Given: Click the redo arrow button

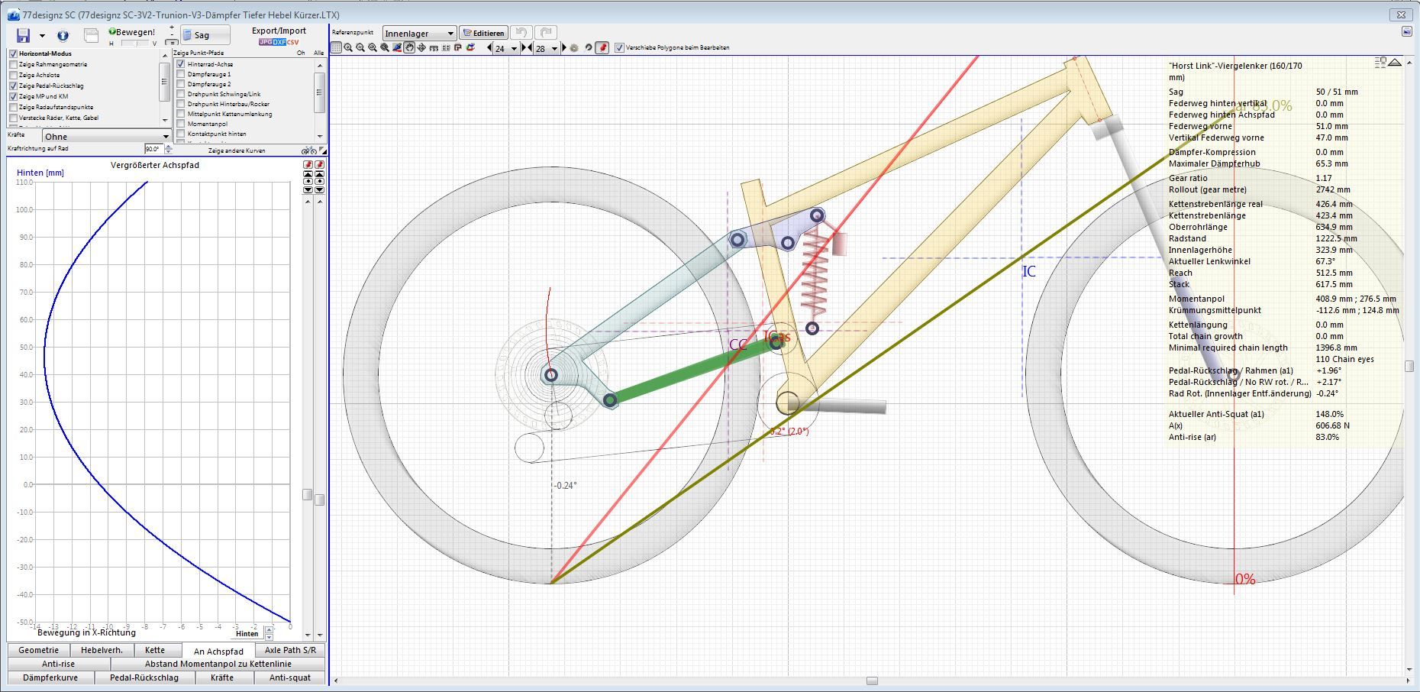Looking at the screenshot, I should 546,33.
